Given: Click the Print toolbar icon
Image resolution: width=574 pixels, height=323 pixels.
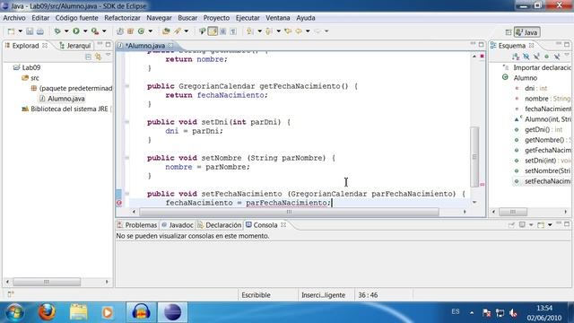Looking at the screenshot, I should pos(39,31).
